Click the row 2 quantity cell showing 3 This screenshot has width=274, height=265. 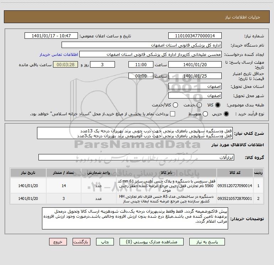pyautogui.click(x=64, y=198)
